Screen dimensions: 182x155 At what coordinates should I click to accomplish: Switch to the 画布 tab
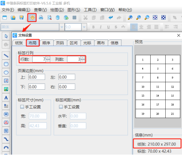tap(101, 43)
